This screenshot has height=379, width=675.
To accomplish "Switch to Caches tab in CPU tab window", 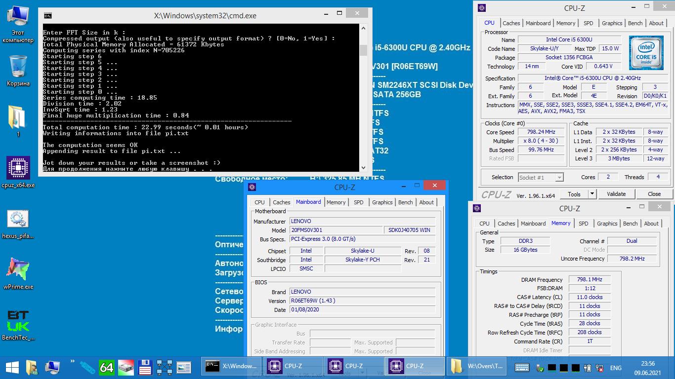I will (x=511, y=23).
